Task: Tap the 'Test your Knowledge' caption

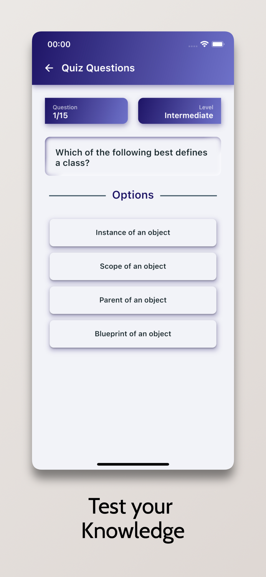Action: point(133,518)
